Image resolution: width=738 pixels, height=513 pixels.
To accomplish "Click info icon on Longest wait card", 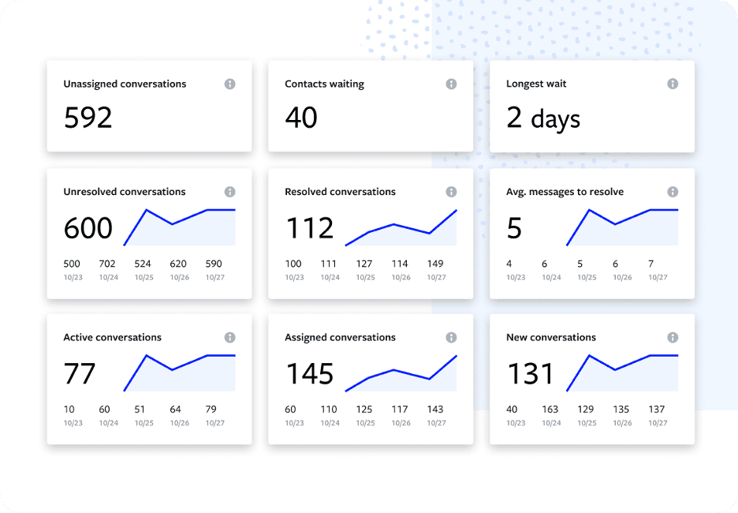I will 673,84.
